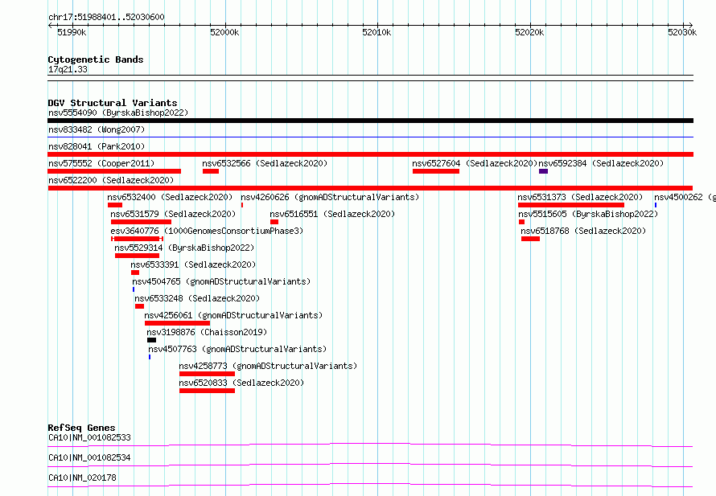This screenshot has height=496, width=716.
Task: Click nsv4260626 (gnomADStructuralVariants) label
Action: pyautogui.click(x=330, y=197)
